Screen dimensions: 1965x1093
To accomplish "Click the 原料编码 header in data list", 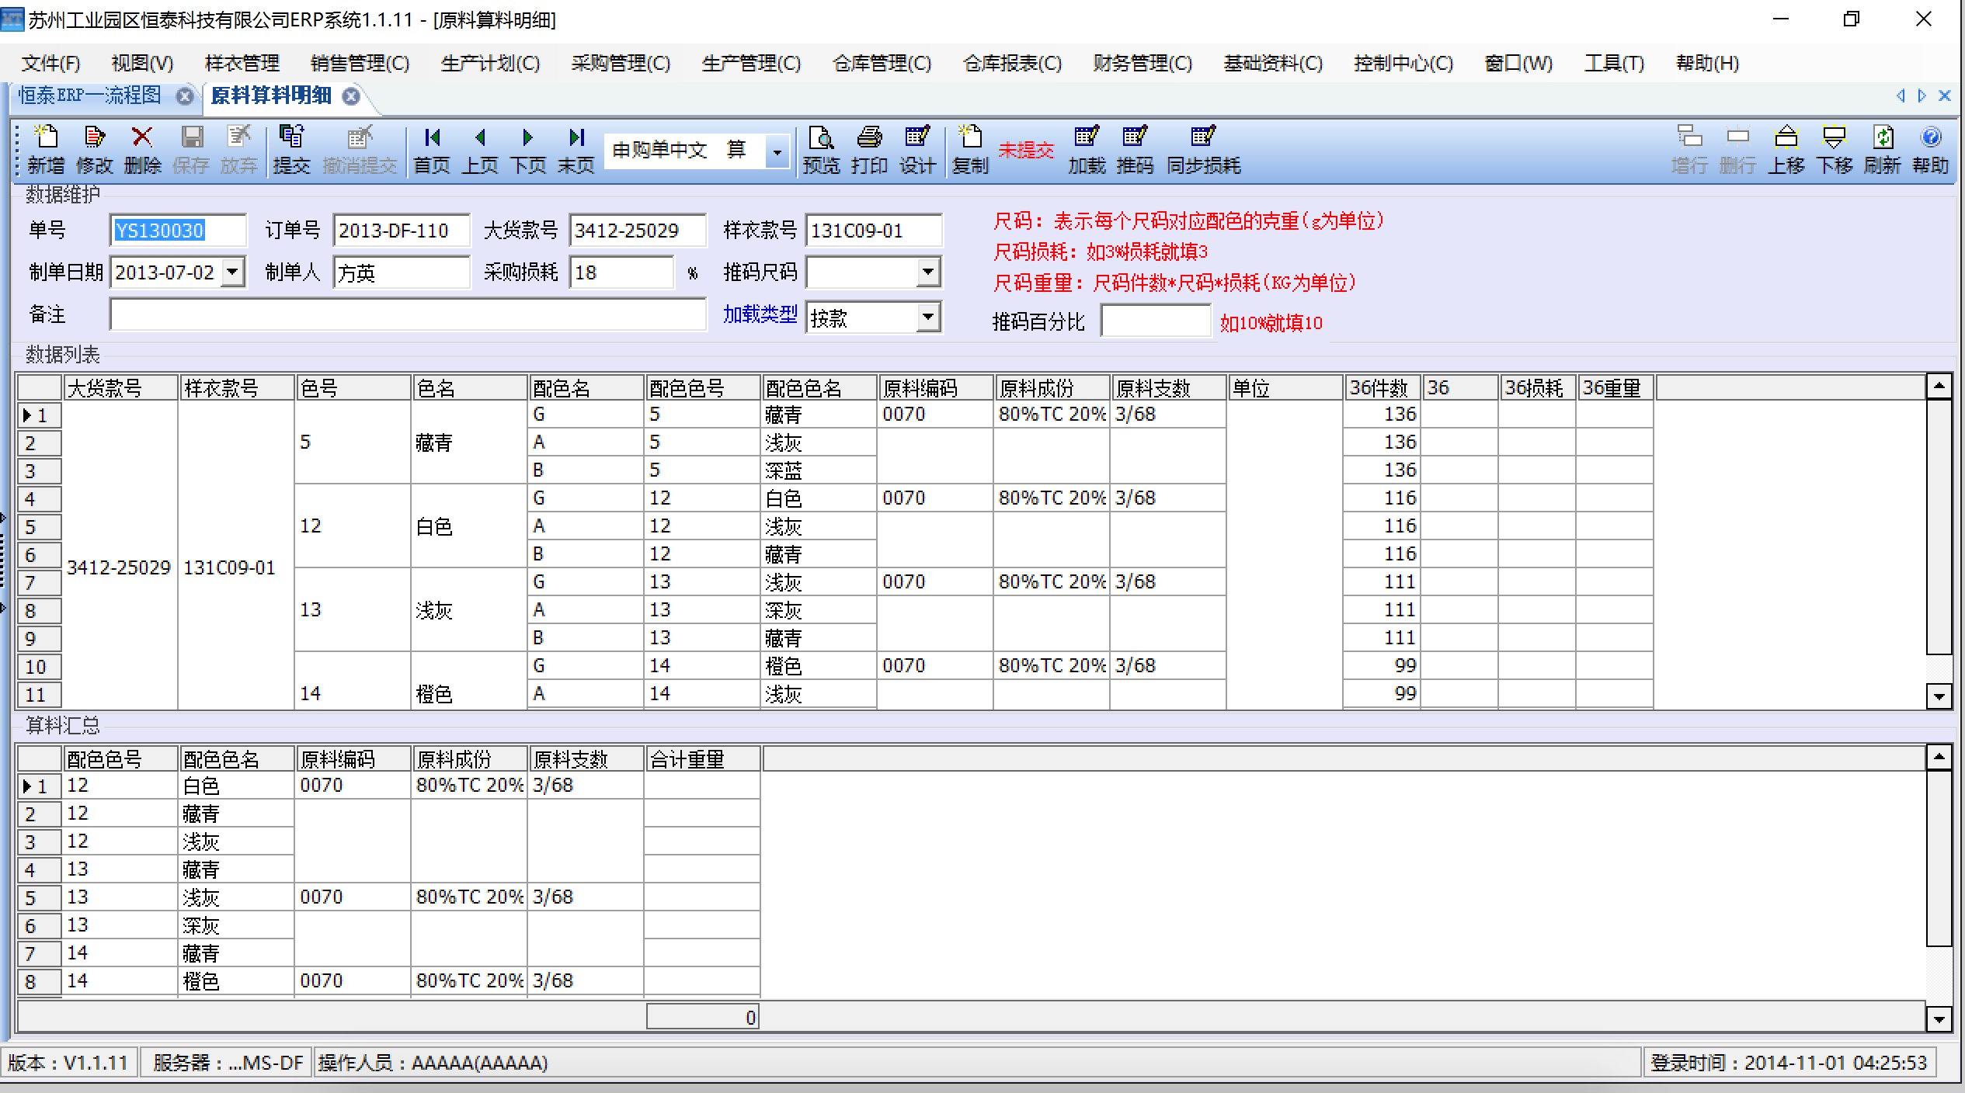I will [935, 387].
